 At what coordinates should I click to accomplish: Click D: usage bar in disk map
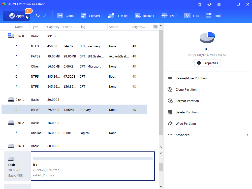click(x=93, y=159)
